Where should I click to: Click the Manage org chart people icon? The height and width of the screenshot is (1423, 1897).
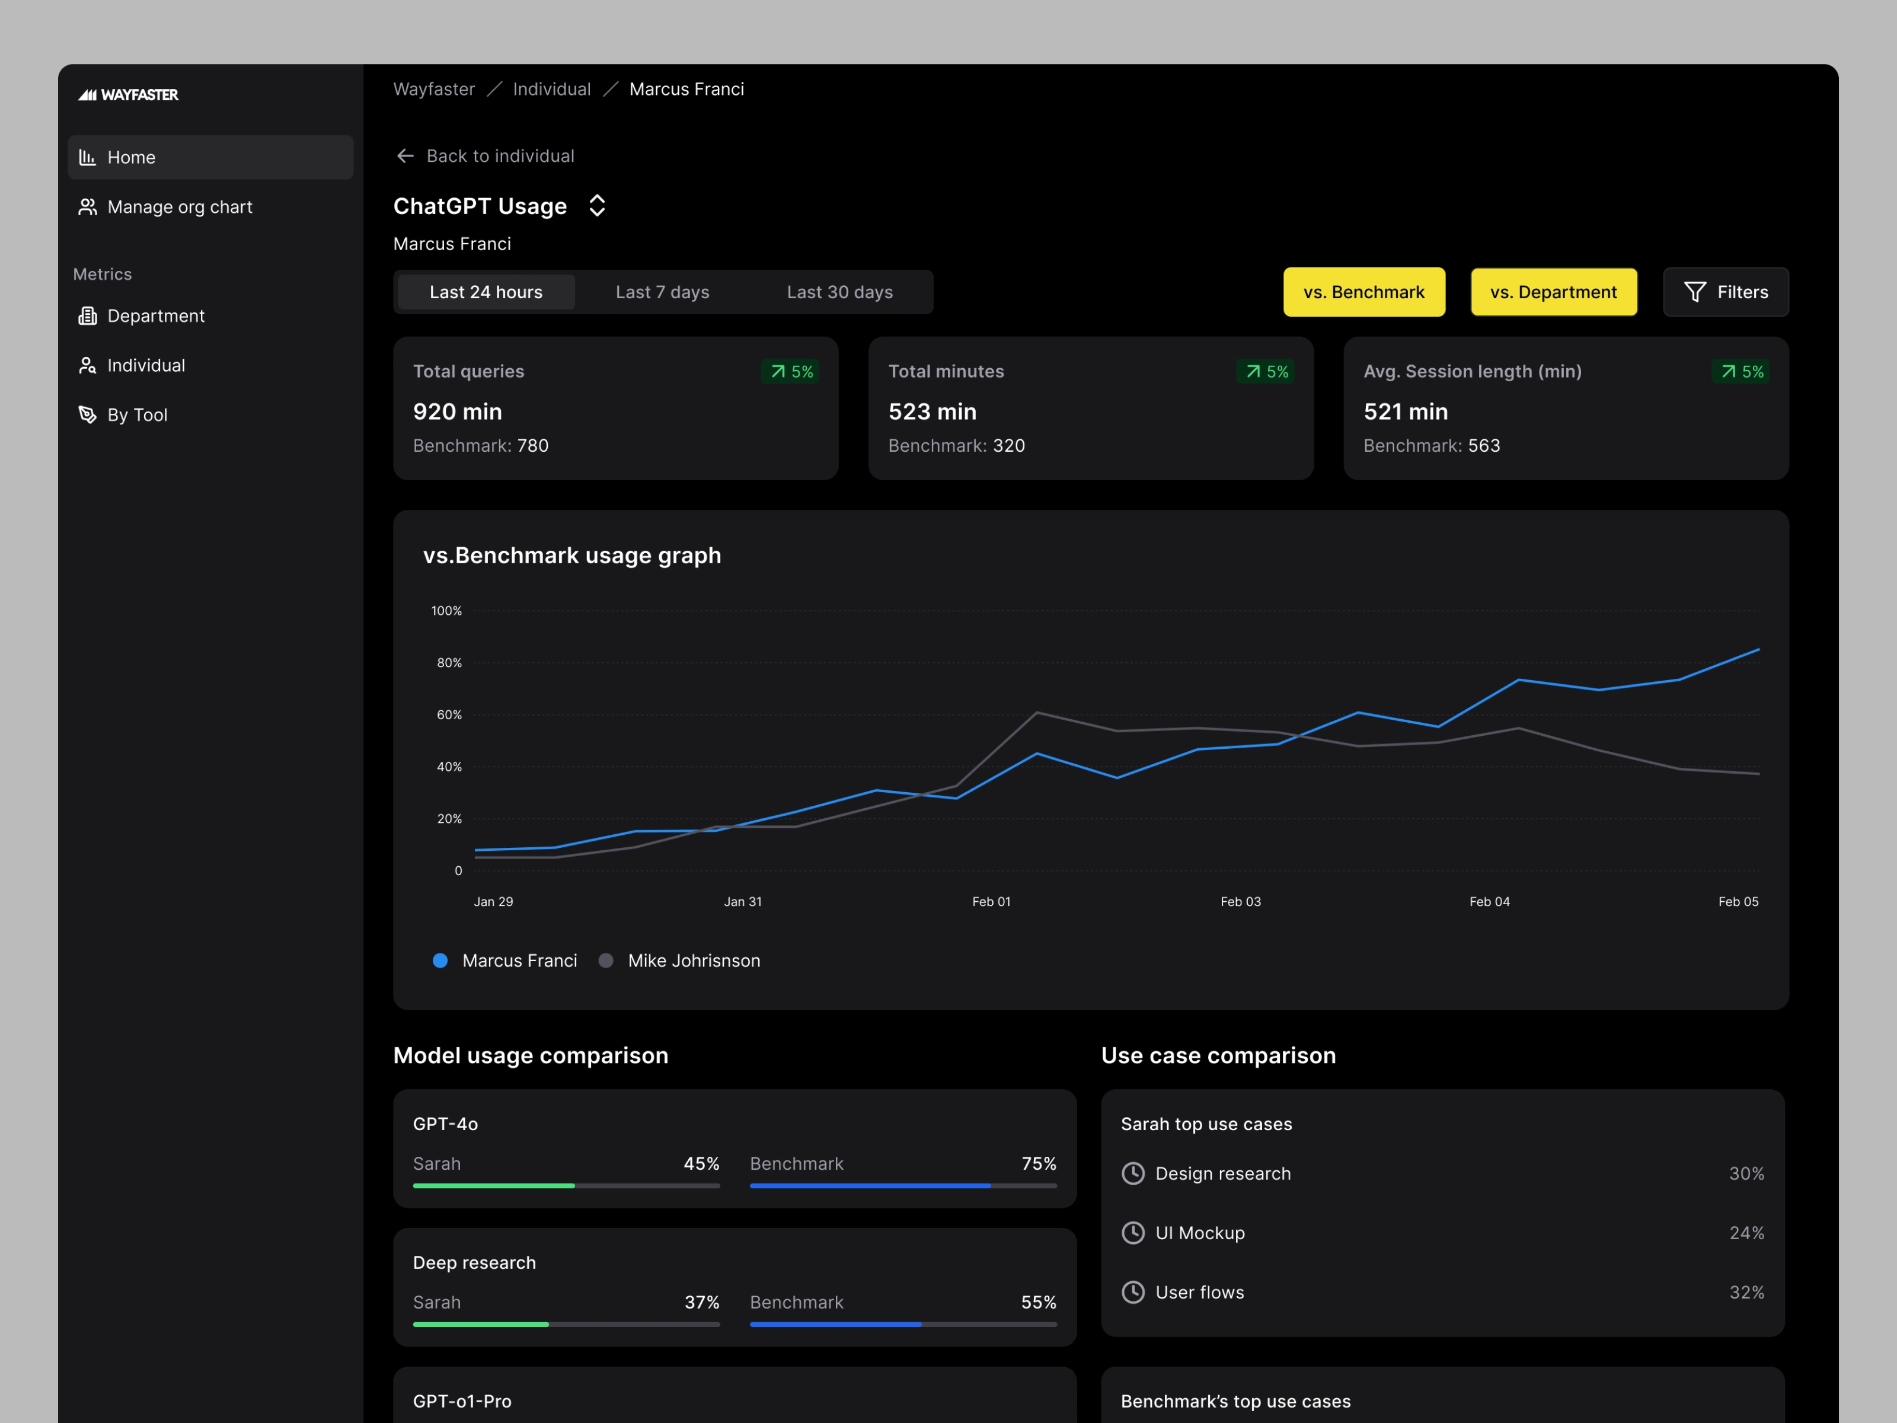pyautogui.click(x=87, y=207)
